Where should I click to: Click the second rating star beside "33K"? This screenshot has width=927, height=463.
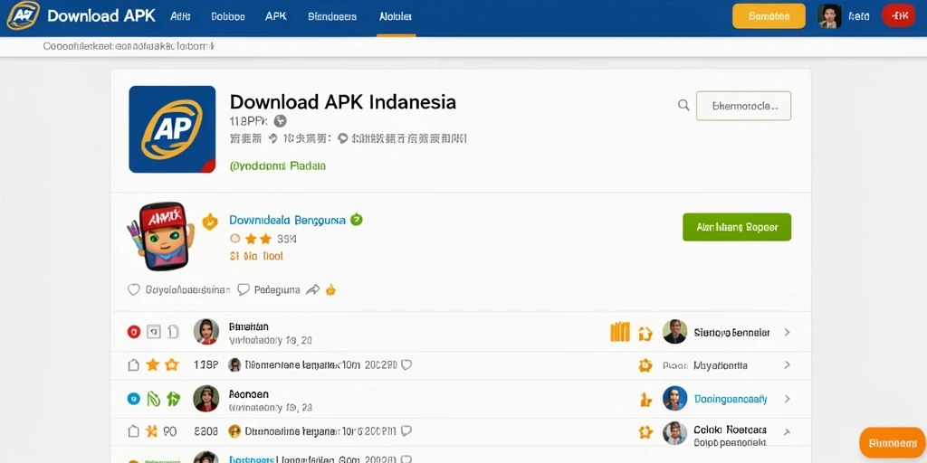pyautogui.click(x=265, y=239)
